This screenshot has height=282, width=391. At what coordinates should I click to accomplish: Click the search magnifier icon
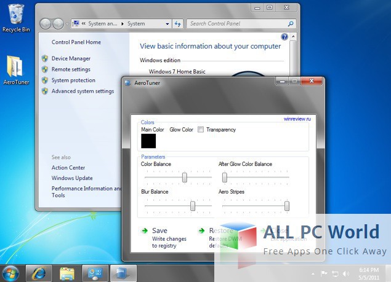pyautogui.click(x=291, y=23)
